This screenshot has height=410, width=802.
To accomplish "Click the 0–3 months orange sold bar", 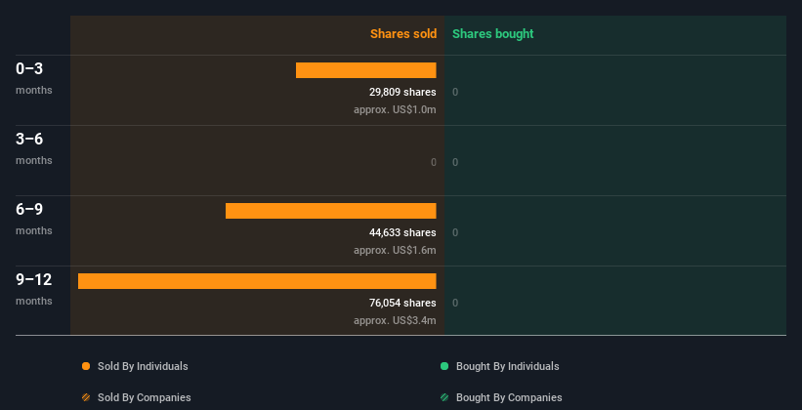I will pyautogui.click(x=365, y=70).
